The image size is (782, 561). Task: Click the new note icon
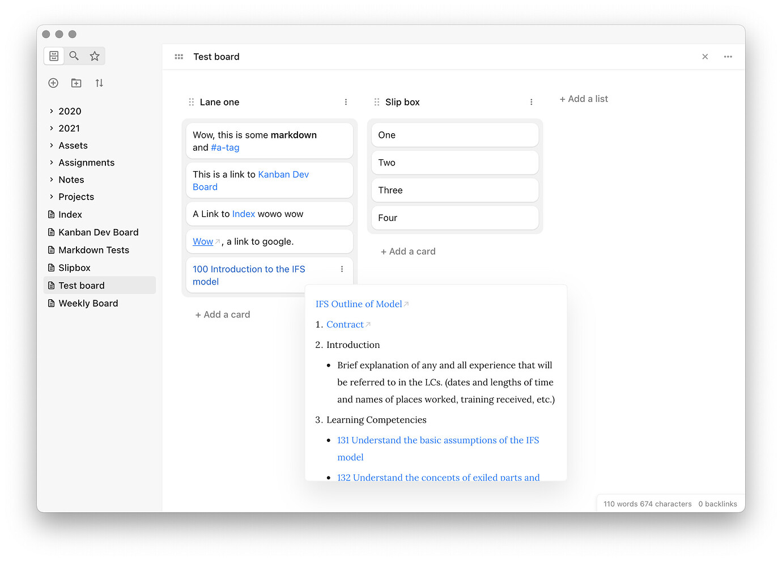pyautogui.click(x=53, y=83)
